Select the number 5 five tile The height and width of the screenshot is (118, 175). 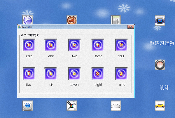29,74
